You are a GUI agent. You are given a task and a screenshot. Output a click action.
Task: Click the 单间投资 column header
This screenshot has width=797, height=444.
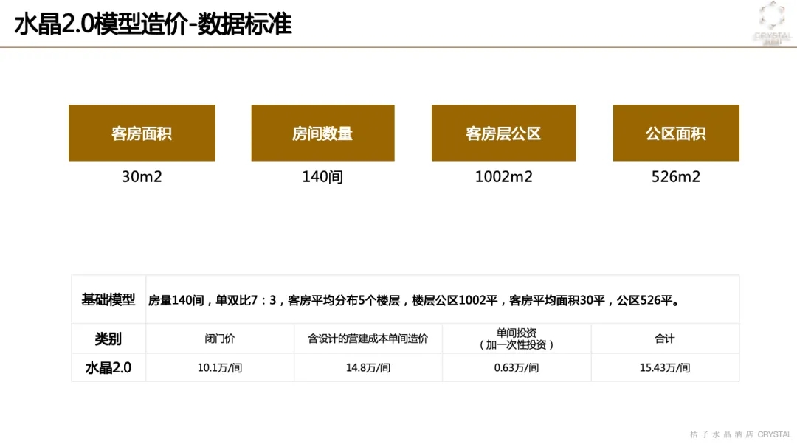click(x=517, y=339)
